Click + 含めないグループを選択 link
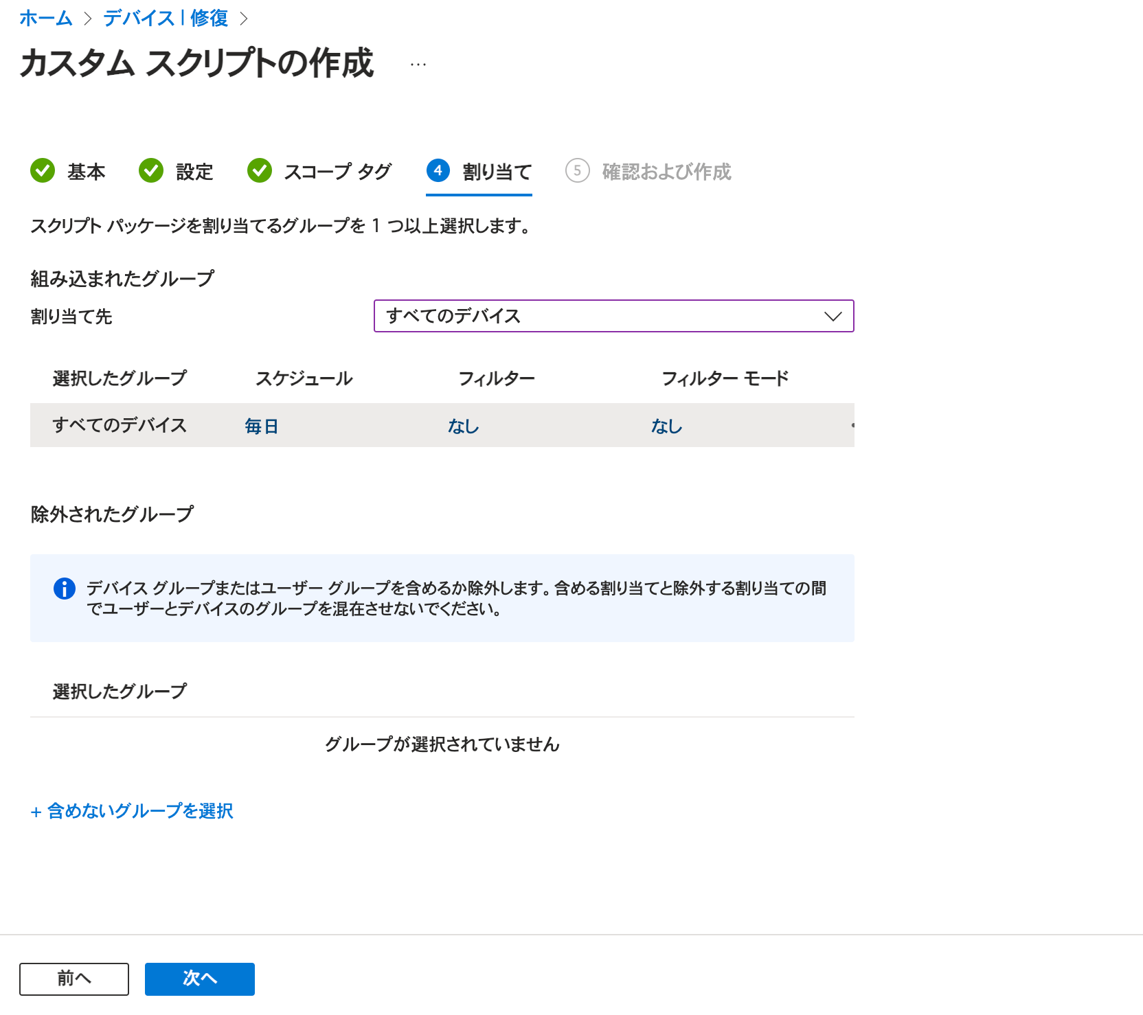 click(x=132, y=811)
